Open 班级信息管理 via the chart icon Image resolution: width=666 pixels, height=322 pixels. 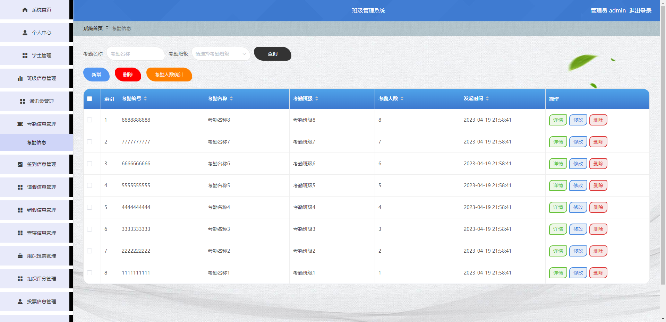(20, 78)
